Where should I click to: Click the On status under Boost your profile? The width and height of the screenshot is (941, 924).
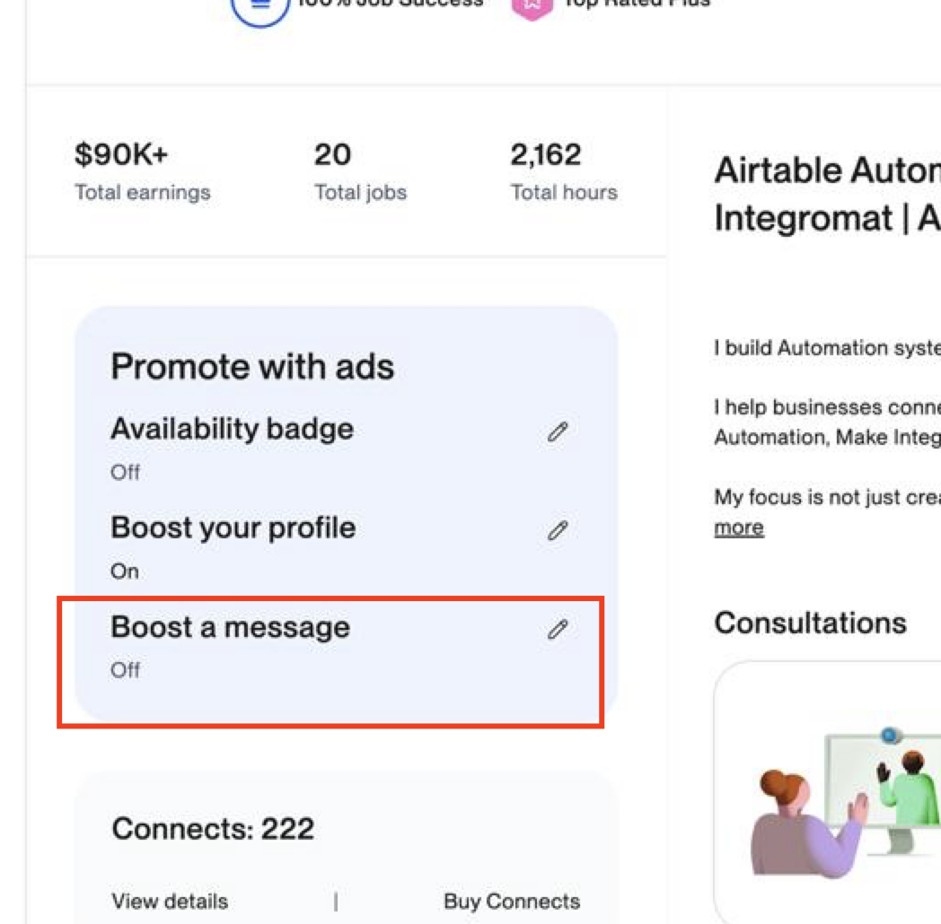click(x=124, y=571)
